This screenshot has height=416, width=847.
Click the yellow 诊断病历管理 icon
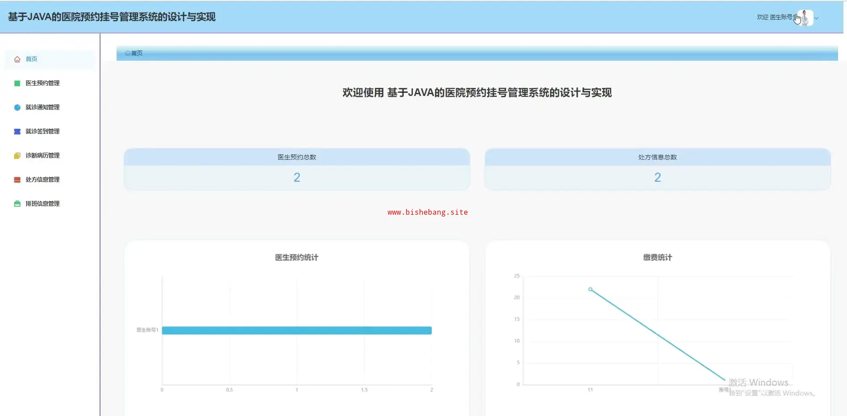click(17, 156)
